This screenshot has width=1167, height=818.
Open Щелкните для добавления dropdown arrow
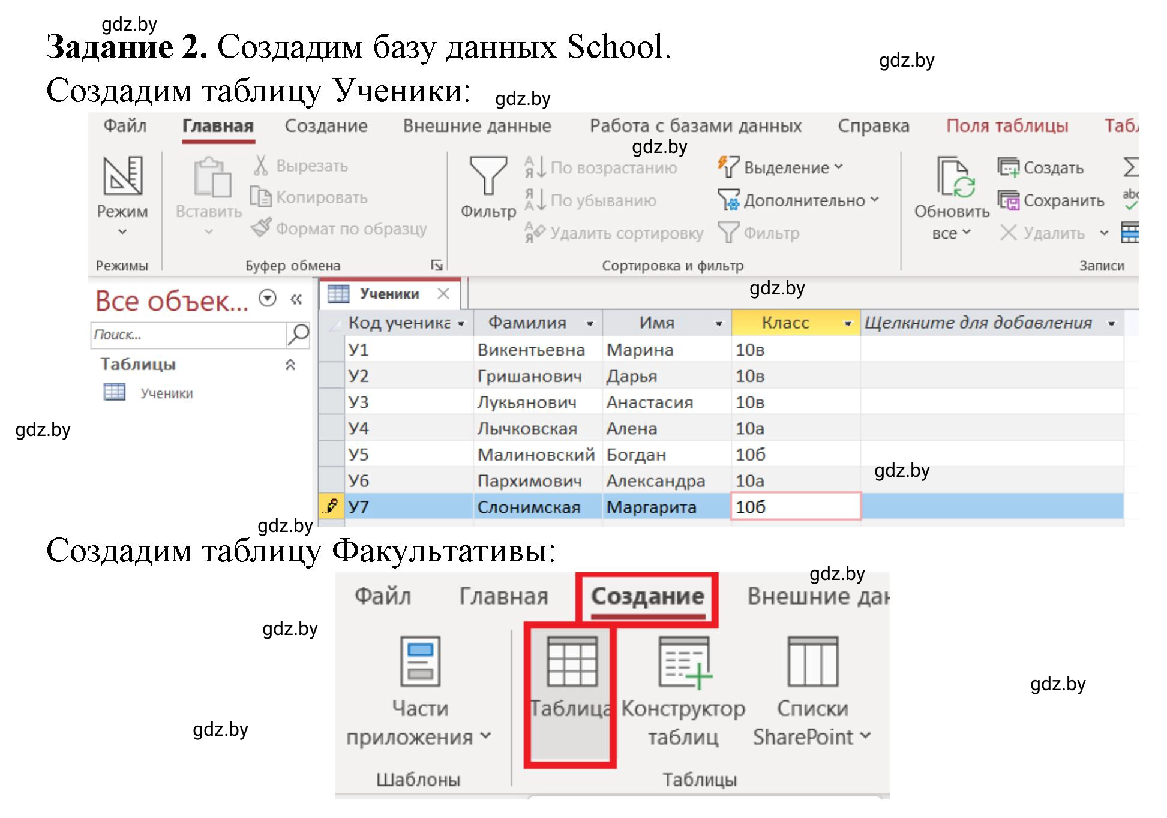coord(1111,324)
